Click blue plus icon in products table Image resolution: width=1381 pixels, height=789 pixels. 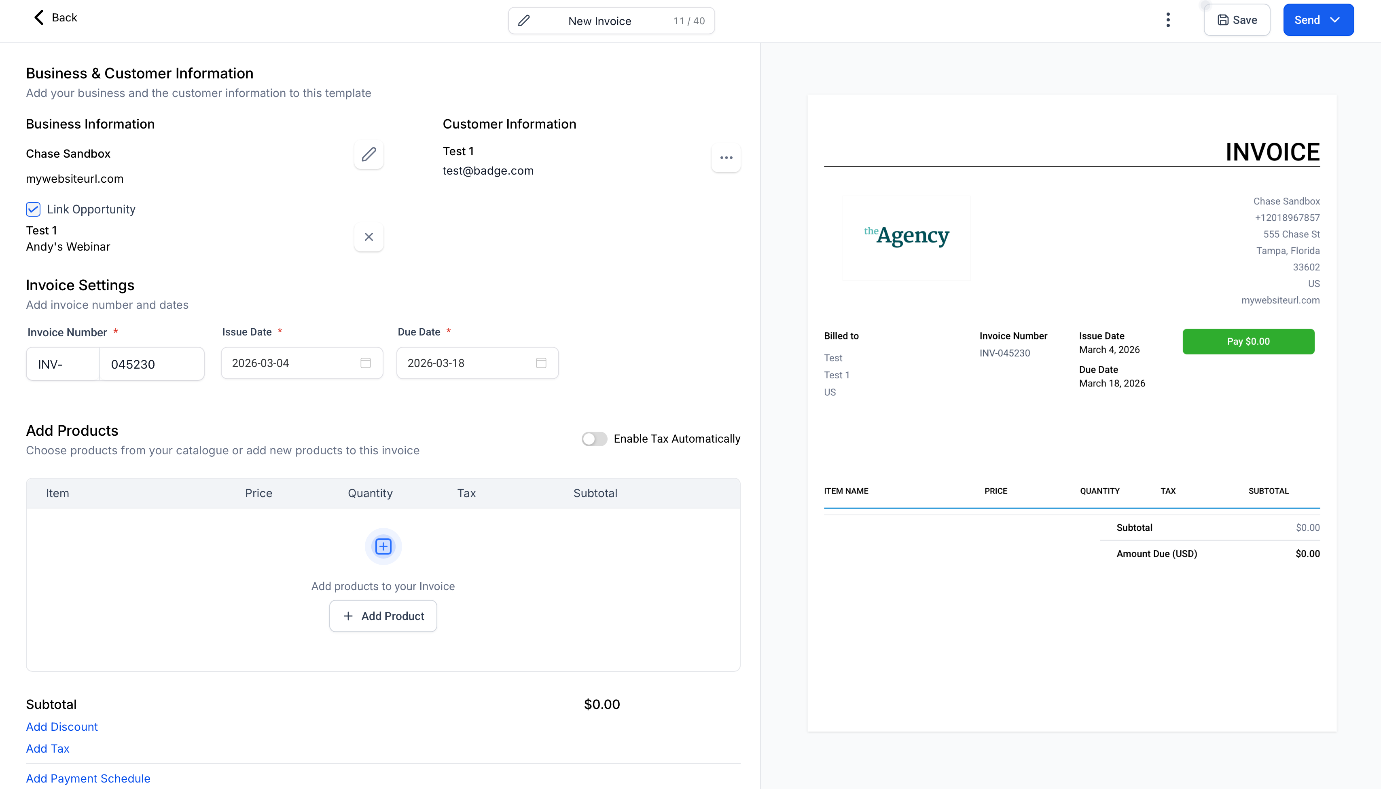coord(383,546)
